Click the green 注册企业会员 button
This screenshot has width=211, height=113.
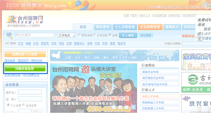click(x=25, y=68)
